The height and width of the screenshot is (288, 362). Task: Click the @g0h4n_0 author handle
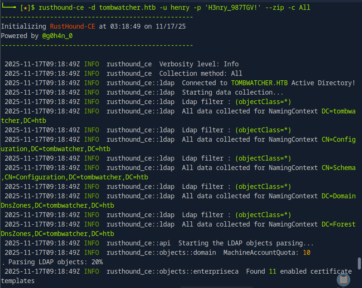(x=57, y=36)
